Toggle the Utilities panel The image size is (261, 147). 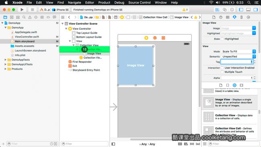point(255,10)
